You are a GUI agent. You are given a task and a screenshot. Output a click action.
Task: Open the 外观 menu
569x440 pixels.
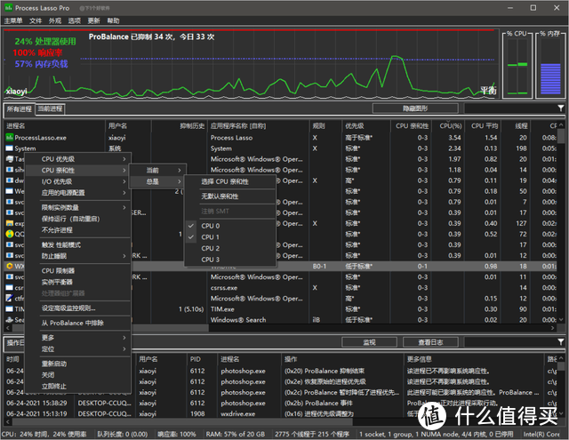pos(55,20)
